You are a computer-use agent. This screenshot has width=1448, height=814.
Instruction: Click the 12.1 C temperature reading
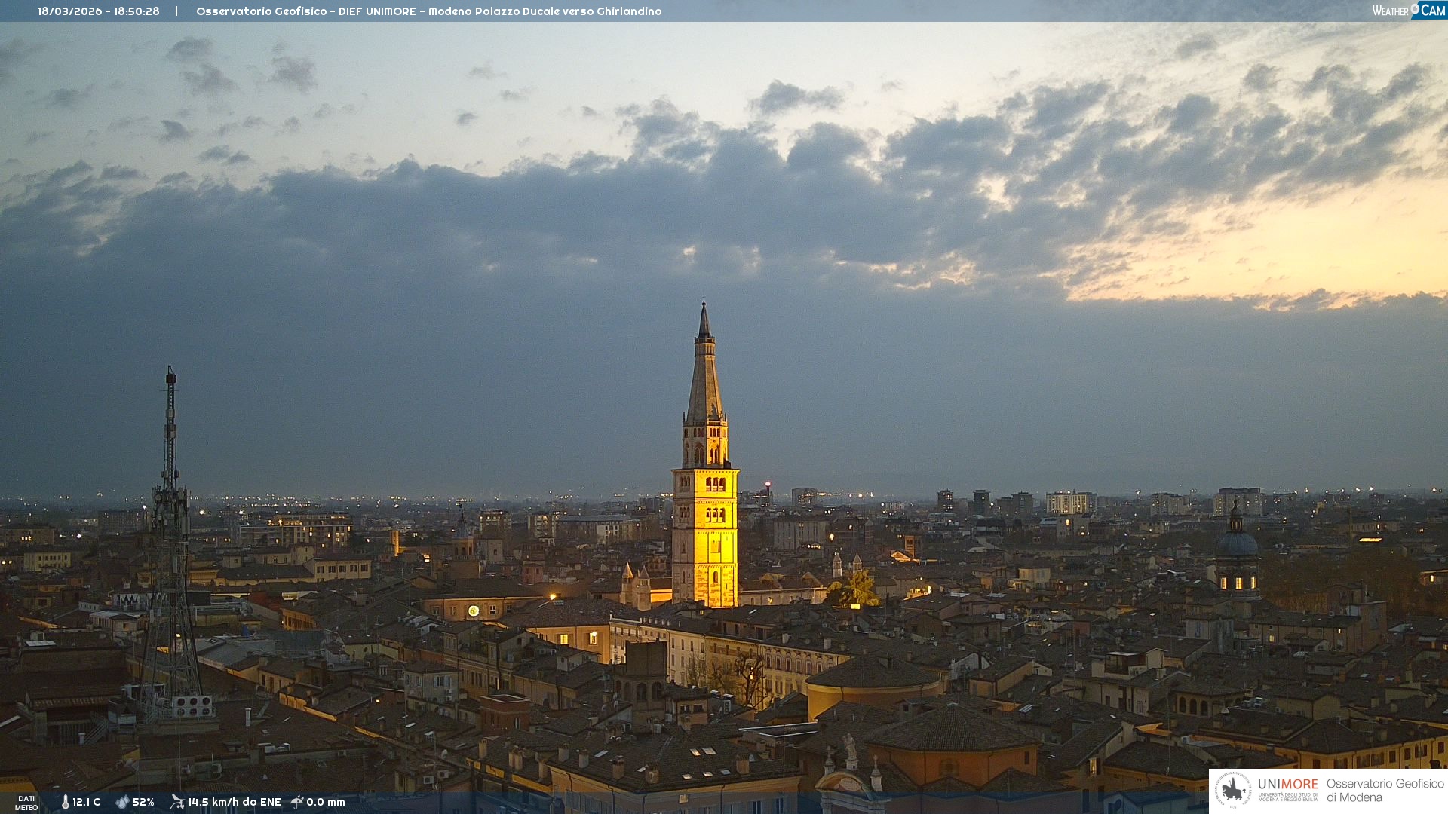tap(87, 802)
